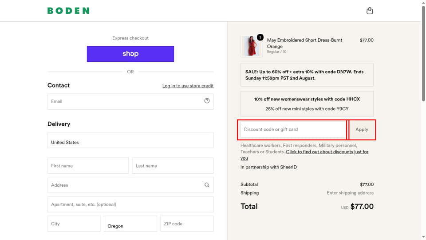This screenshot has height=240, width=426.
Task: Select the Apartment, suite, etc. field
Action: pos(130,204)
